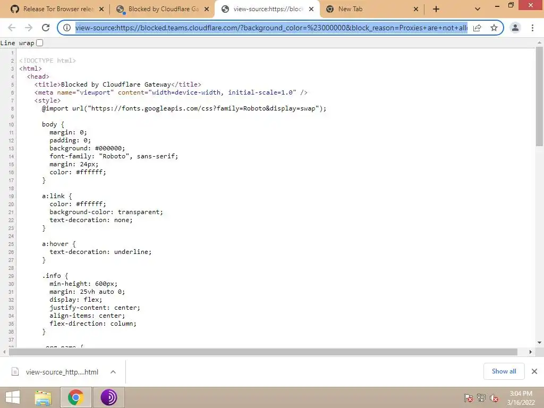Click the '<style>' tag line
Screen dimensions: 544x408
[47, 100]
